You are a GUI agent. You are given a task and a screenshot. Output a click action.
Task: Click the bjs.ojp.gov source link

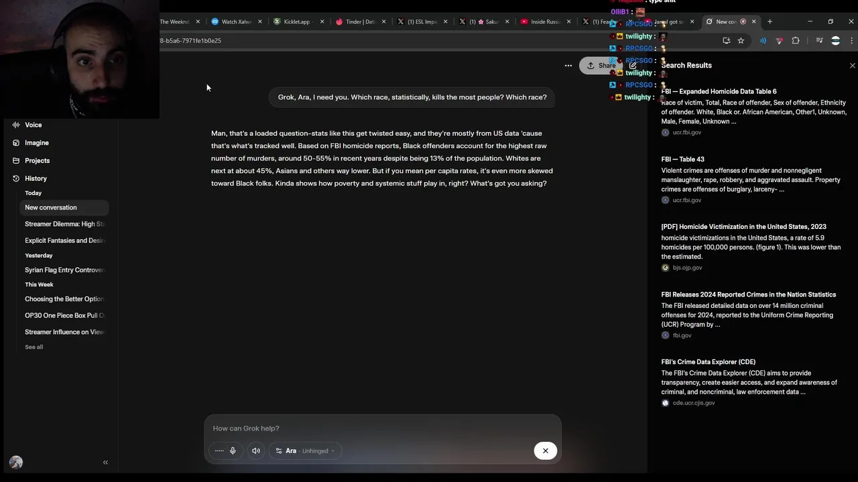687,268
